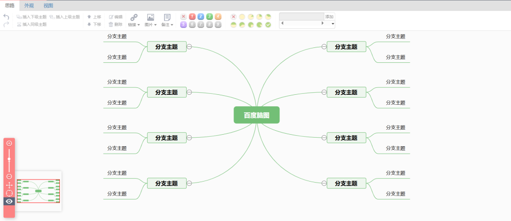
Task: Collapse the bottom-right 分支主题 branch
Action: point(324,183)
